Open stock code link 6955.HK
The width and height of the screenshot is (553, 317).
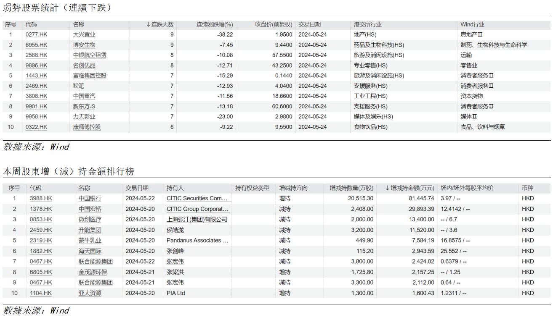[36, 45]
